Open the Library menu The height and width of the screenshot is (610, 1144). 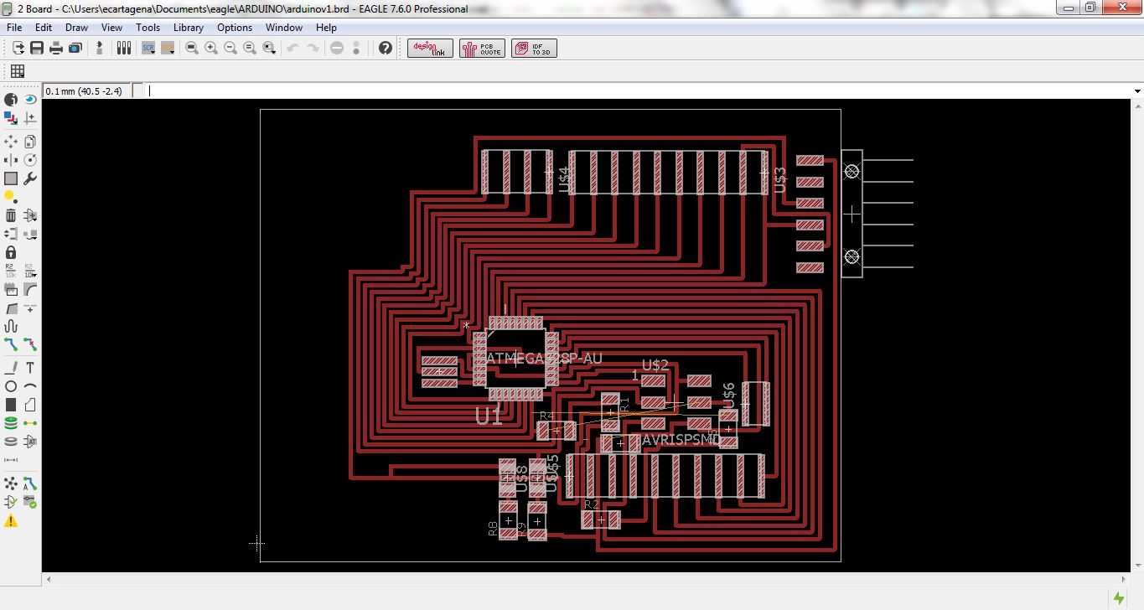pos(188,28)
